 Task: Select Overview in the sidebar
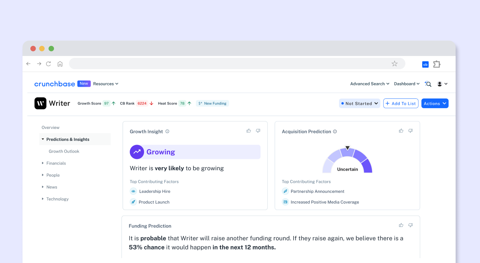51,127
